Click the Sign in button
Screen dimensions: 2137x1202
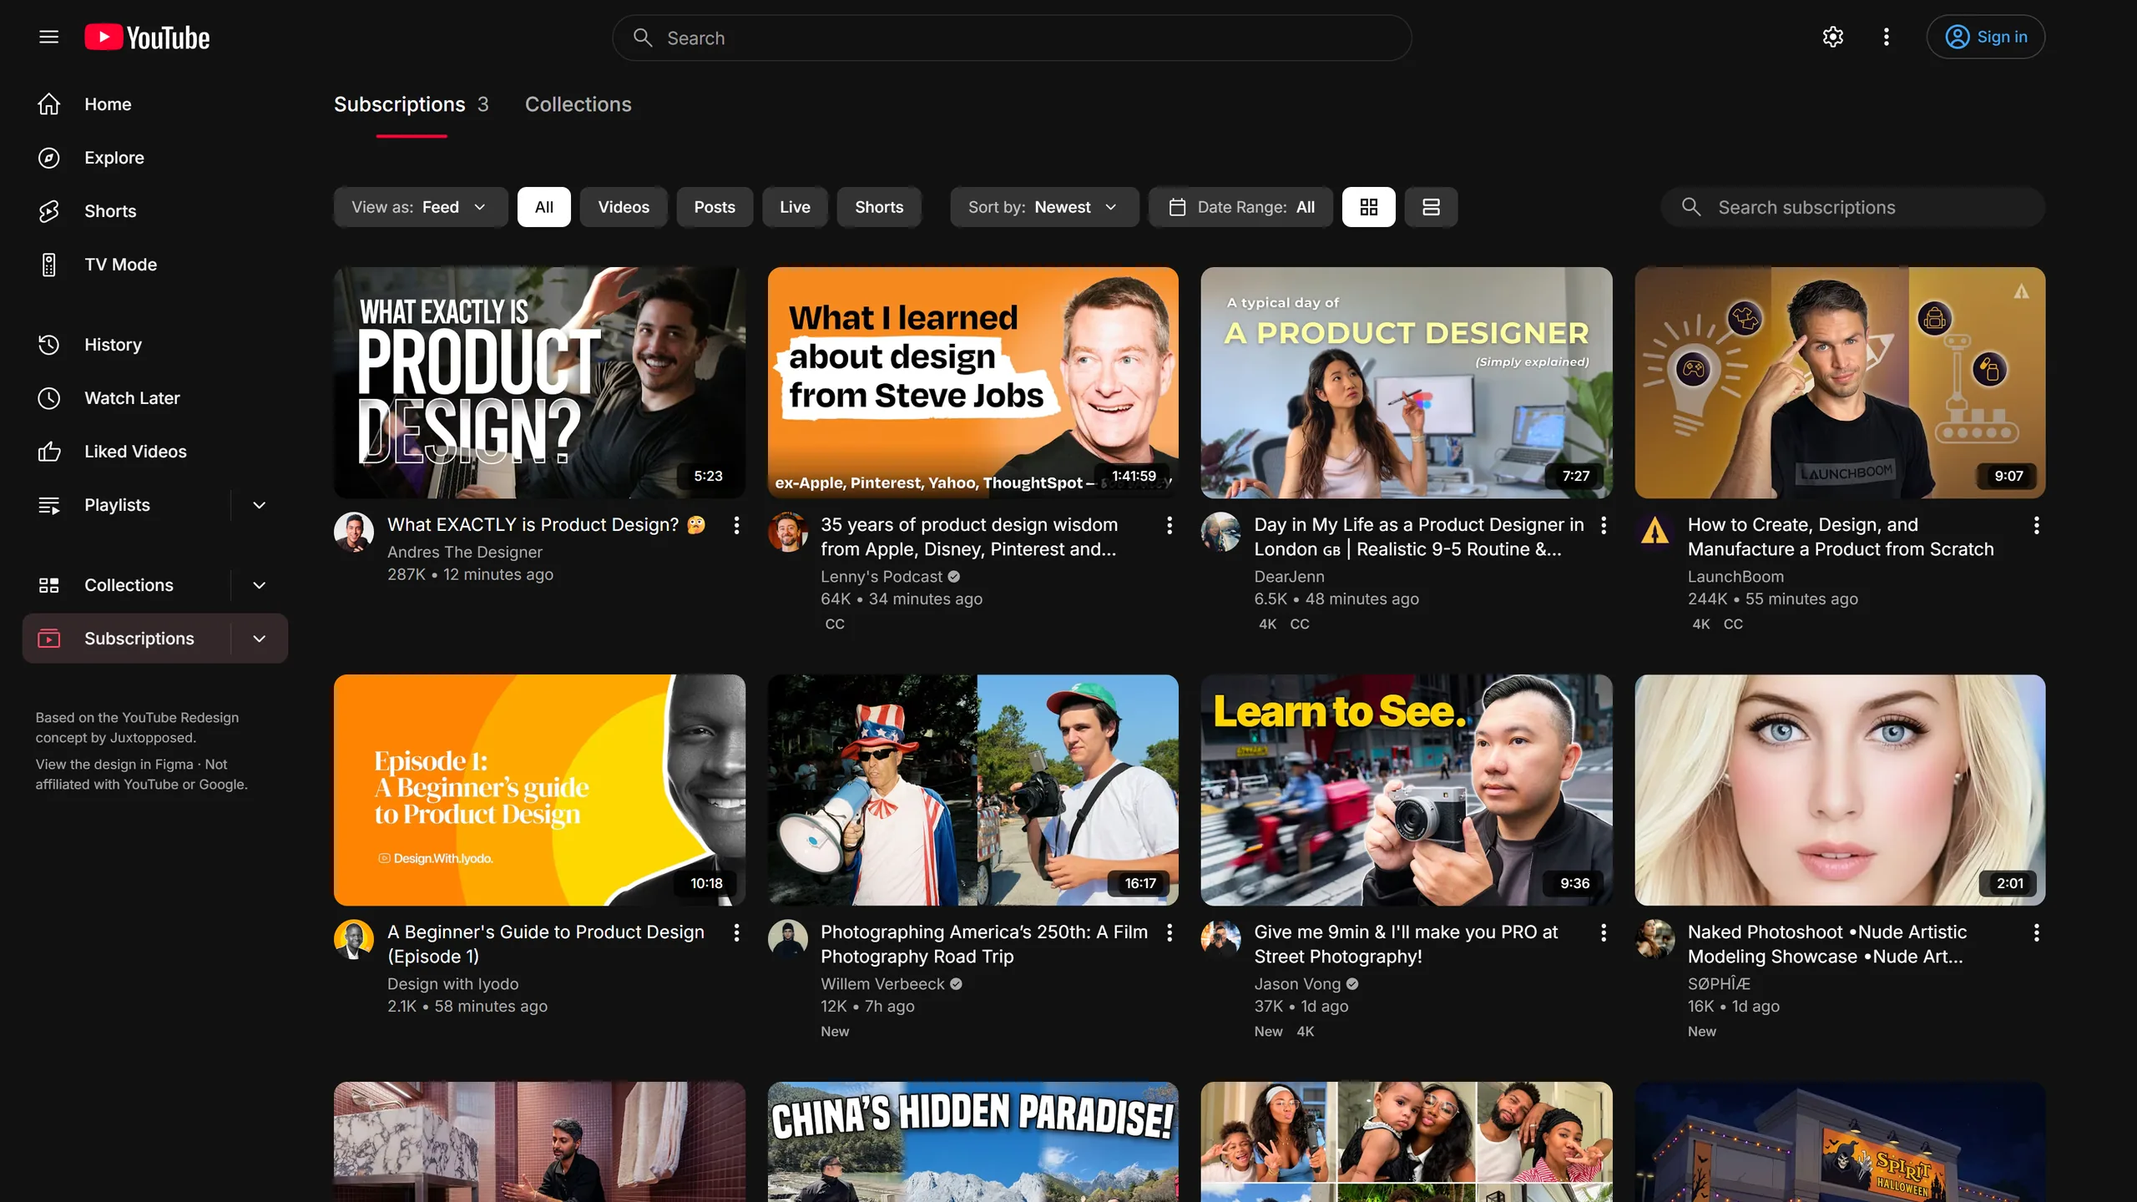(x=1985, y=37)
